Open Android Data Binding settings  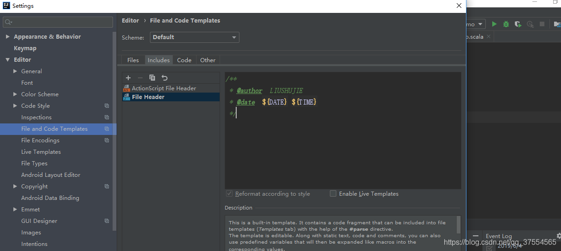[50, 198]
